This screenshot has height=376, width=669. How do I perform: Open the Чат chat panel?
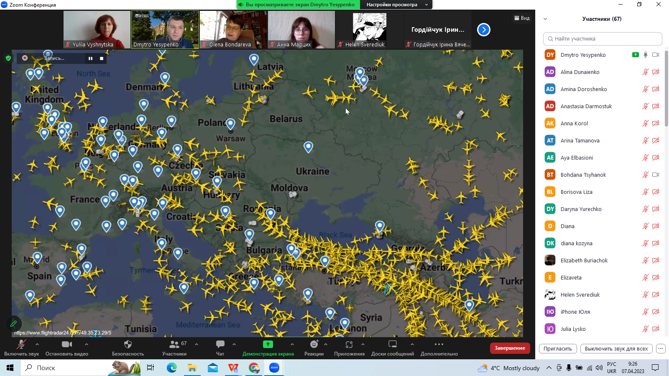pos(220,344)
